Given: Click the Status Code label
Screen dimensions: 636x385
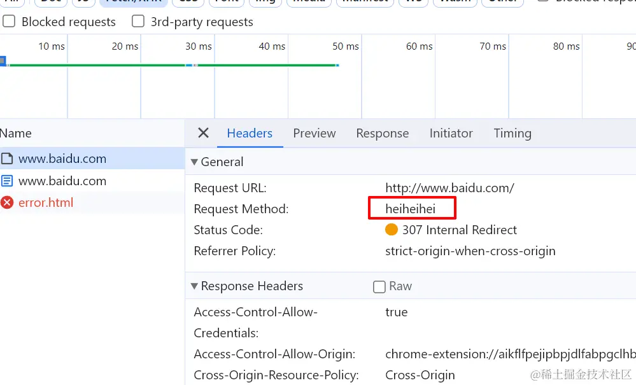Looking at the screenshot, I should [228, 230].
